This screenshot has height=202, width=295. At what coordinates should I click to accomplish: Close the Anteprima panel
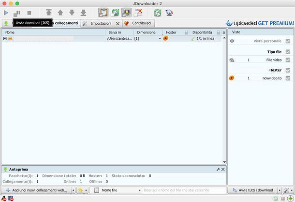point(223,169)
